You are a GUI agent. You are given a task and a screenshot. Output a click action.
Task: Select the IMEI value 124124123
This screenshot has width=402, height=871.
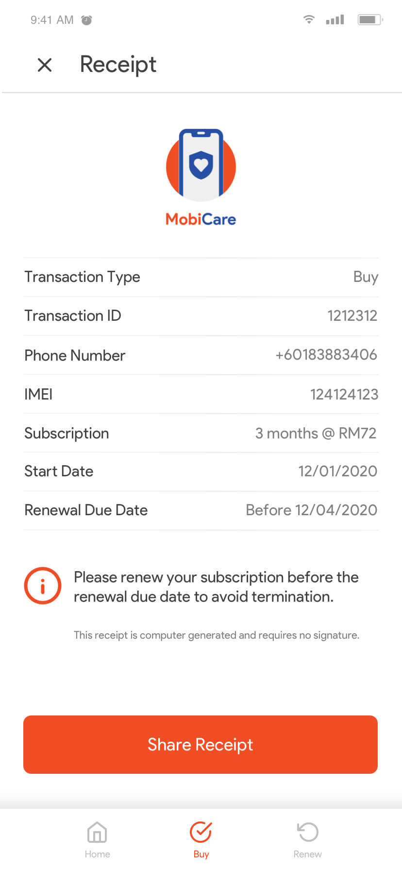coord(344,394)
